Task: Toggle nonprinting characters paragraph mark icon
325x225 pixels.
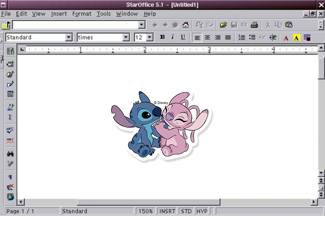Action: click(10, 177)
